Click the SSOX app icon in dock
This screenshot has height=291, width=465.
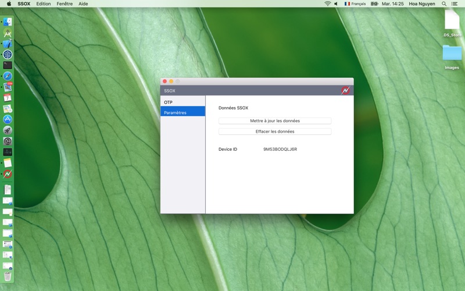tap(8, 173)
